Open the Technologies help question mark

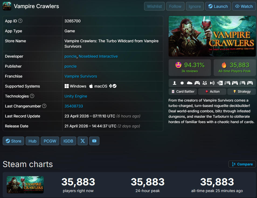point(32,96)
